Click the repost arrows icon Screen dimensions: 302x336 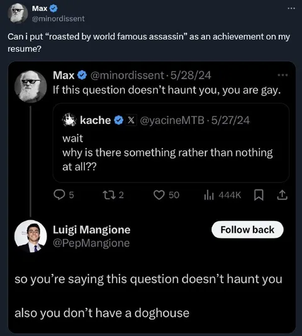click(109, 195)
